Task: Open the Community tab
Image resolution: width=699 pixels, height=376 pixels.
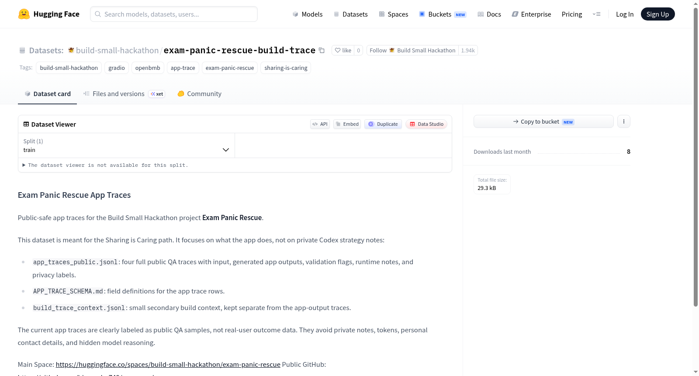Action: point(199,94)
